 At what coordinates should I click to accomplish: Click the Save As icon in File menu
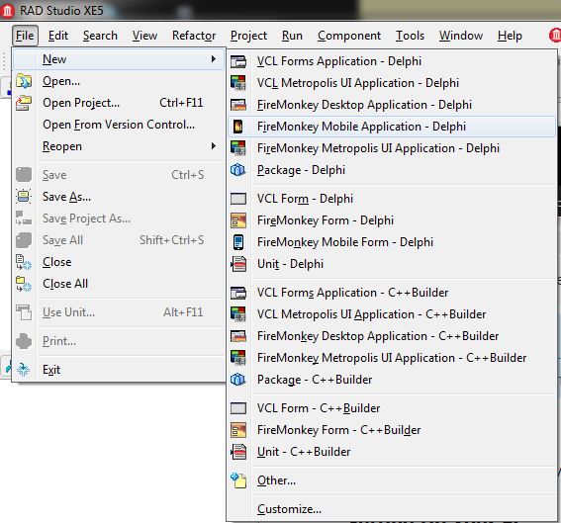(24, 197)
